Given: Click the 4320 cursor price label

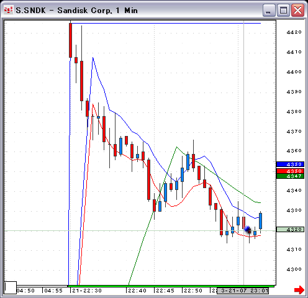Looking at the screenshot, I should pyautogui.click(x=290, y=230).
